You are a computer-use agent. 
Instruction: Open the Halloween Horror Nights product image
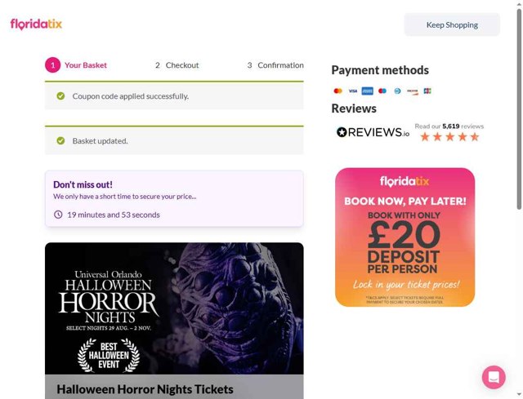click(x=174, y=308)
